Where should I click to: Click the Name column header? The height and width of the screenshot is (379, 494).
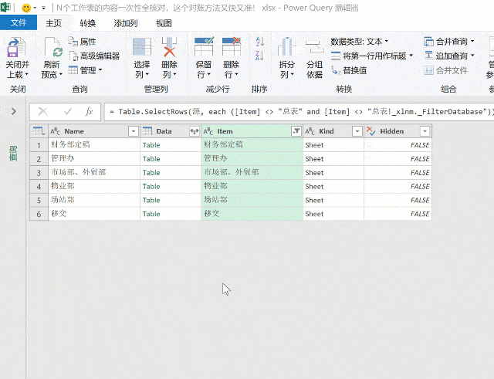point(94,131)
